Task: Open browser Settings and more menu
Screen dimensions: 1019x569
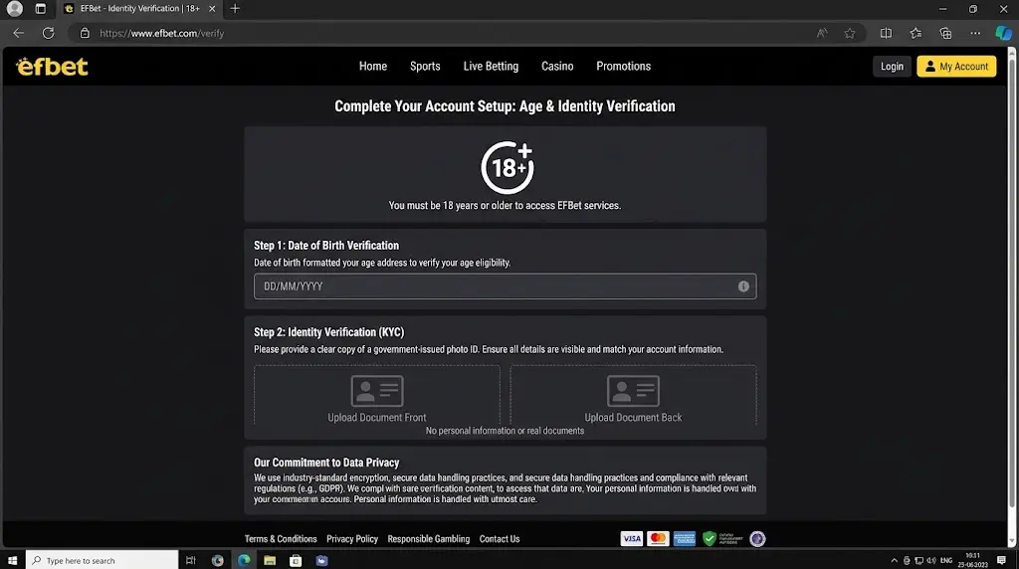Action: [975, 33]
